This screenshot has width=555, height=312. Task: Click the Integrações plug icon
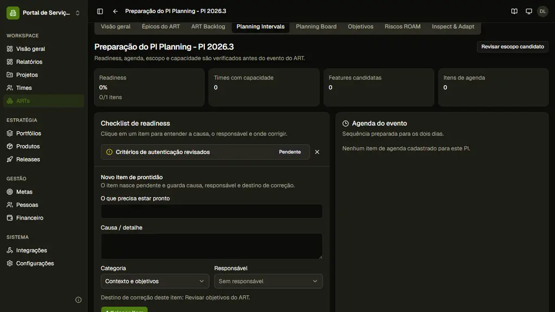click(10, 250)
